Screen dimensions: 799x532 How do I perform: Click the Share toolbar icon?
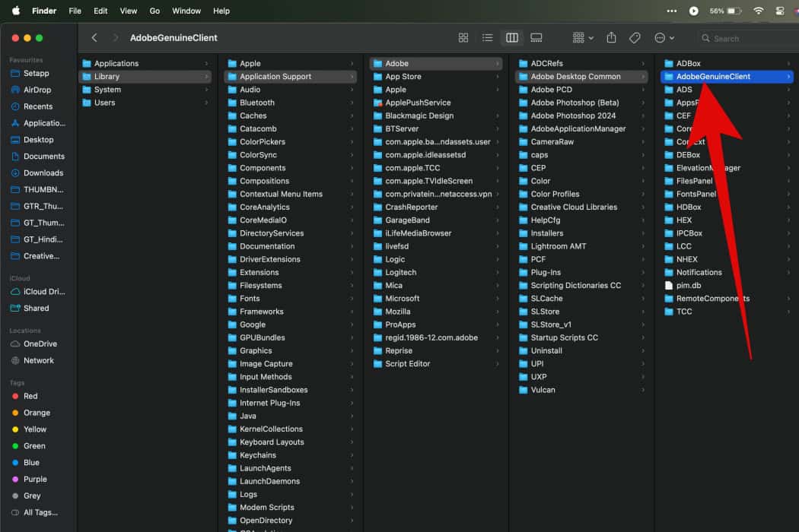pyautogui.click(x=611, y=38)
